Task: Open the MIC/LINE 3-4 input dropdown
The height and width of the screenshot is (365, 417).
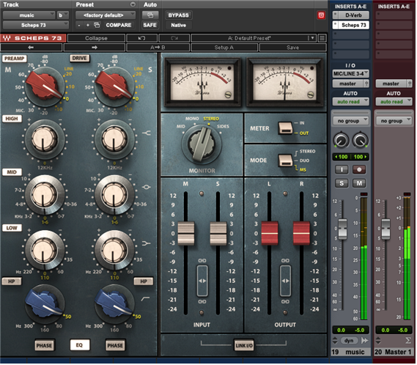Action: click(x=351, y=74)
